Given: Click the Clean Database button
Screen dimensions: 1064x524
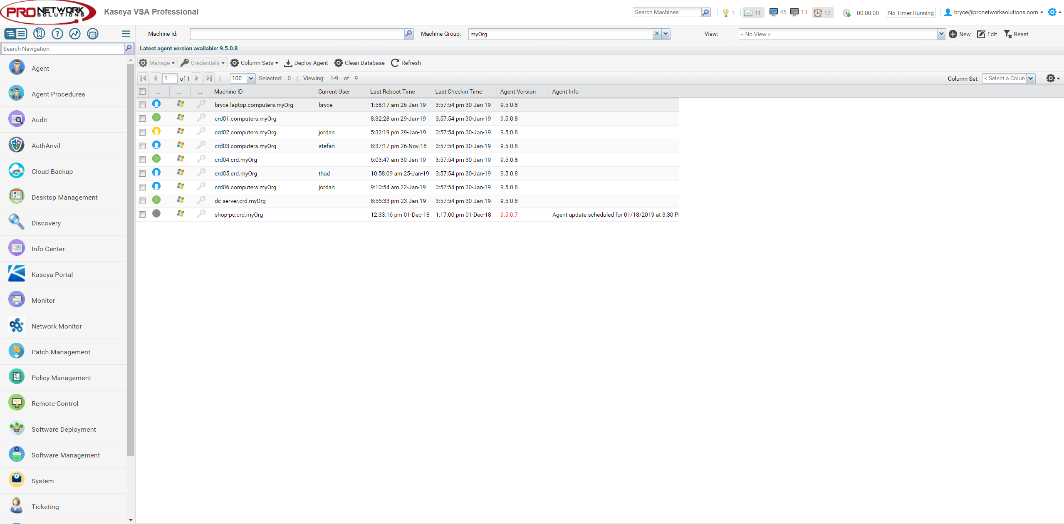Looking at the screenshot, I should click(x=359, y=63).
